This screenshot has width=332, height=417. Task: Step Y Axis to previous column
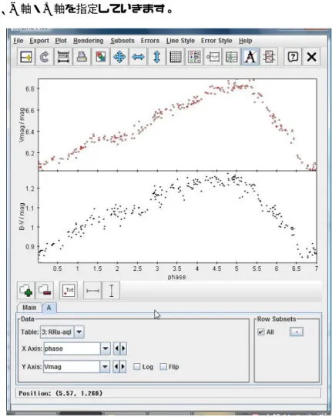tap(116, 367)
